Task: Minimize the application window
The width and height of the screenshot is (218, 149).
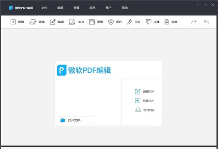Action: point(197,5)
